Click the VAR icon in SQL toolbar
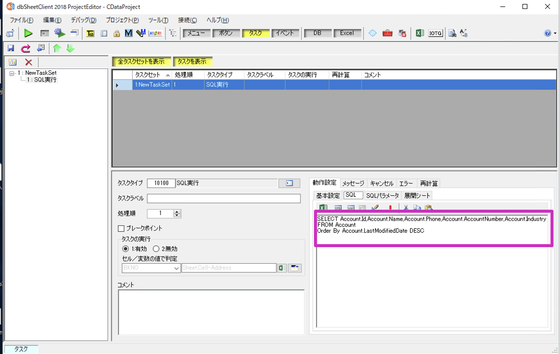Image resolution: width=559 pixels, height=354 pixels. point(351,208)
